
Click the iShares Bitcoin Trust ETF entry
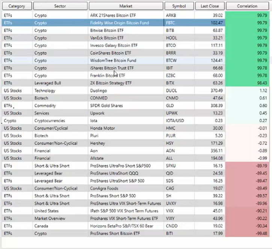tap(111, 68)
